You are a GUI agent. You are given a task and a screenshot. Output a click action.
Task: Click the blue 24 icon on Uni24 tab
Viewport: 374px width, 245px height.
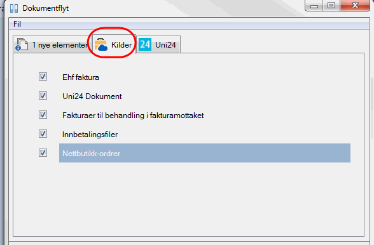(145, 44)
